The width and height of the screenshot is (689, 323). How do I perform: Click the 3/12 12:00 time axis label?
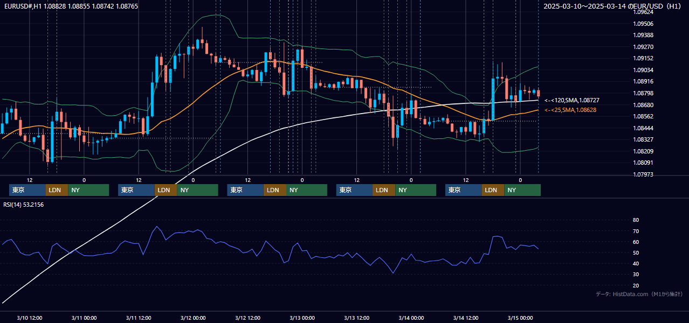click(247, 318)
